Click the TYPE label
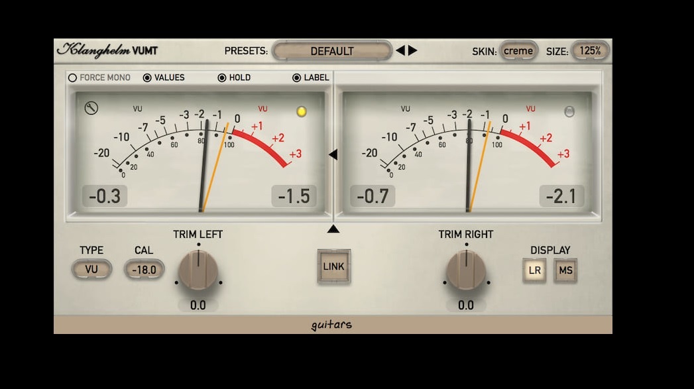 [91, 250]
